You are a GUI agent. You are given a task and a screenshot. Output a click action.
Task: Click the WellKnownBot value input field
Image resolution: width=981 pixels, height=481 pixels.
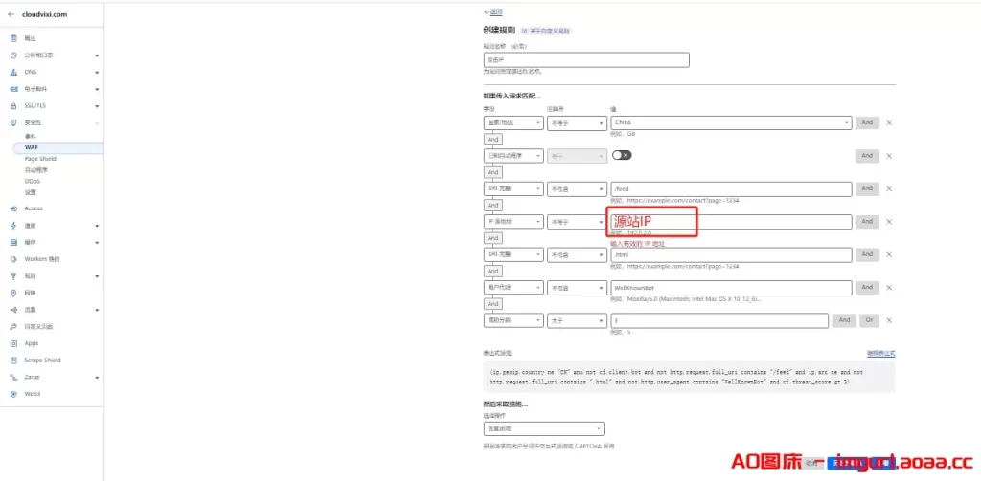(731, 287)
